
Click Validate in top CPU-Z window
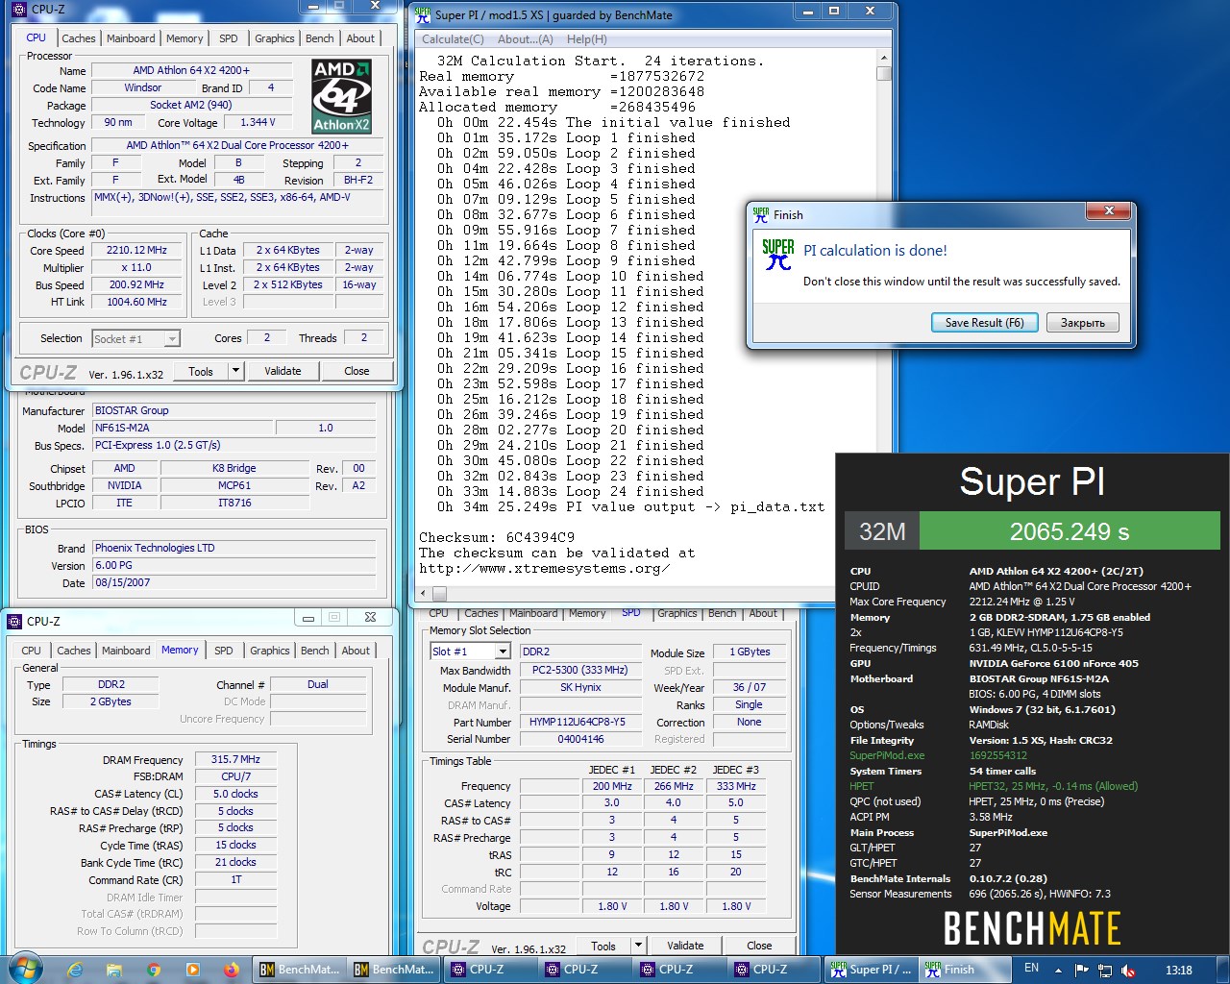[283, 371]
